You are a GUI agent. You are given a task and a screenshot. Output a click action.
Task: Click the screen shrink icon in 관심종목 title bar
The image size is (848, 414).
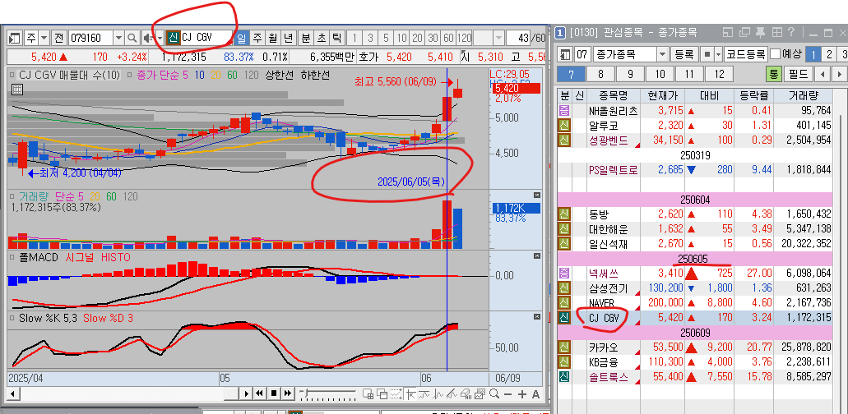728,32
